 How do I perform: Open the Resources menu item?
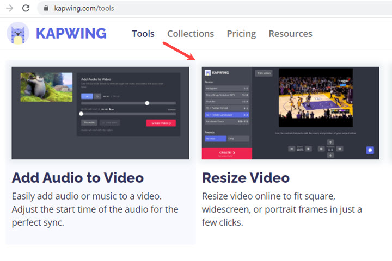(290, 34)
